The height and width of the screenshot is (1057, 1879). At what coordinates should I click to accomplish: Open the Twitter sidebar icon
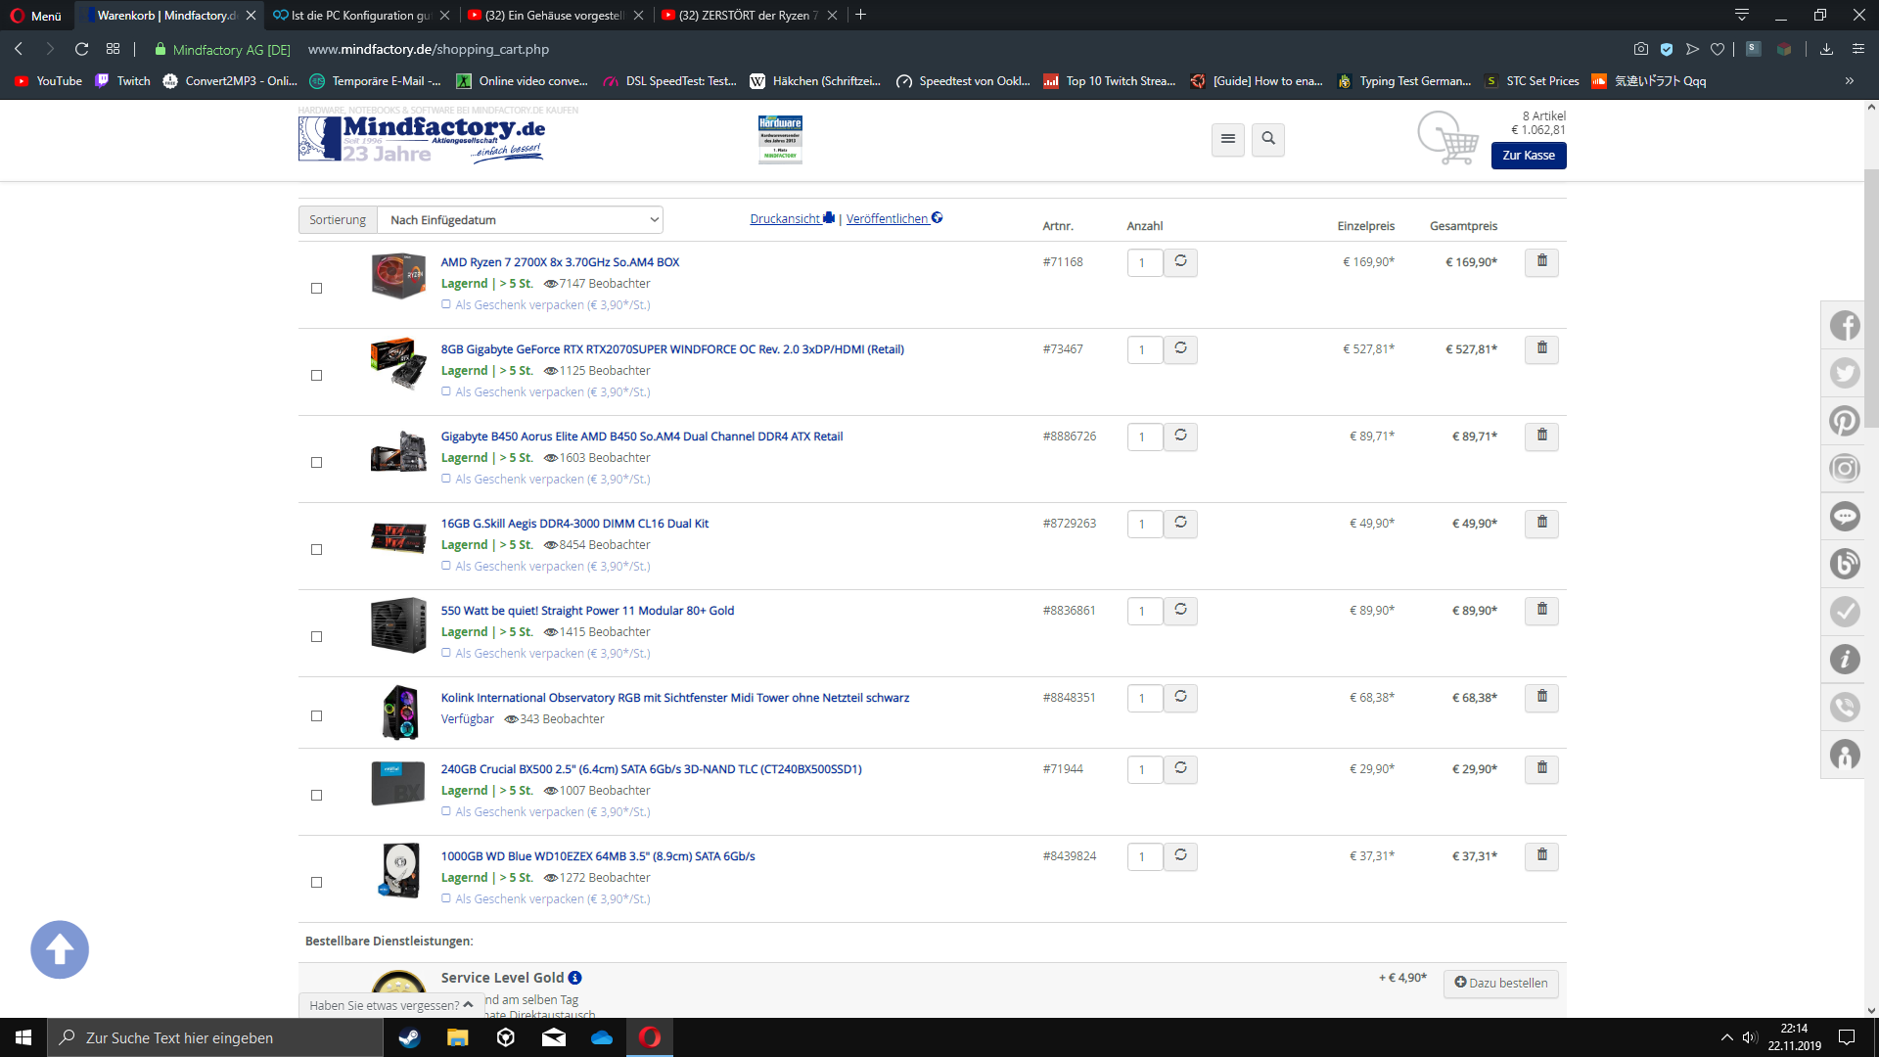click(x=1845, y=373)
